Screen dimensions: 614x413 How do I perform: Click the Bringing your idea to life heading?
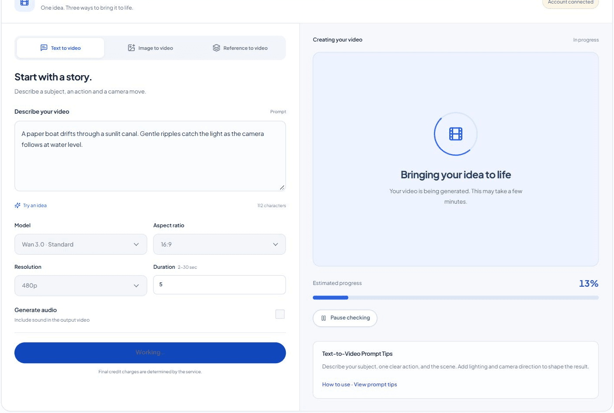(x=456, y=175)
